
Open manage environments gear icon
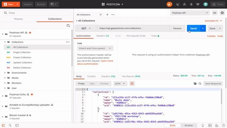tap(222, 13)
